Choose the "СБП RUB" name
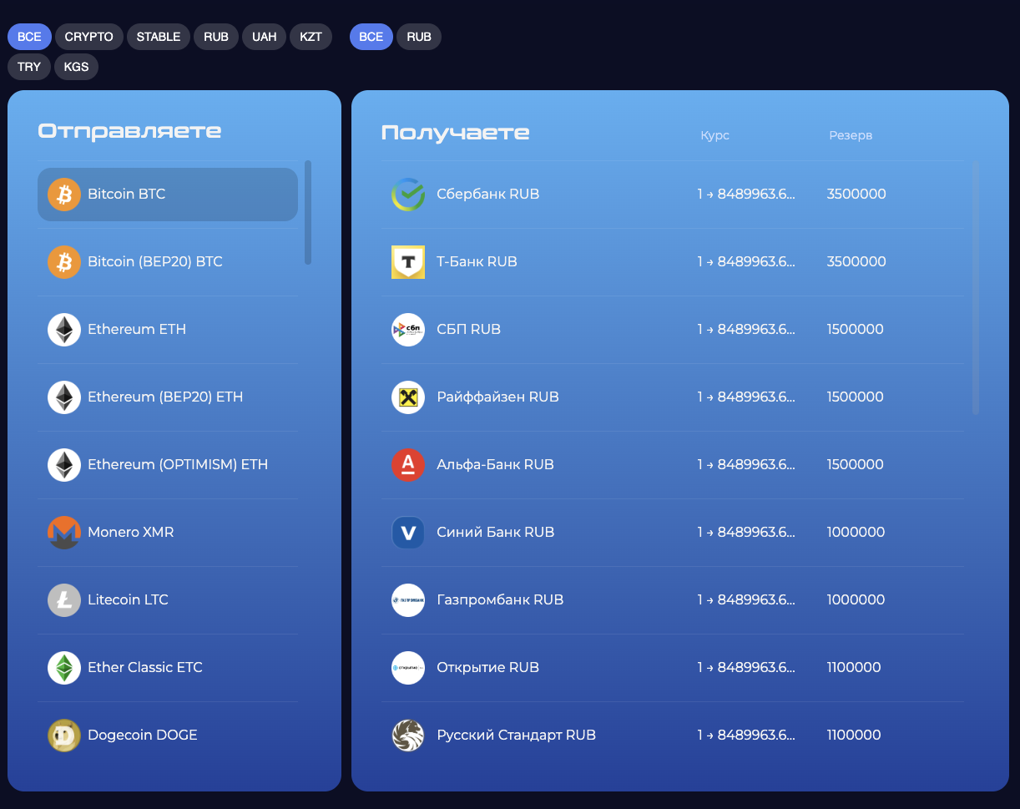The image size is (1020, 809). 468,329
